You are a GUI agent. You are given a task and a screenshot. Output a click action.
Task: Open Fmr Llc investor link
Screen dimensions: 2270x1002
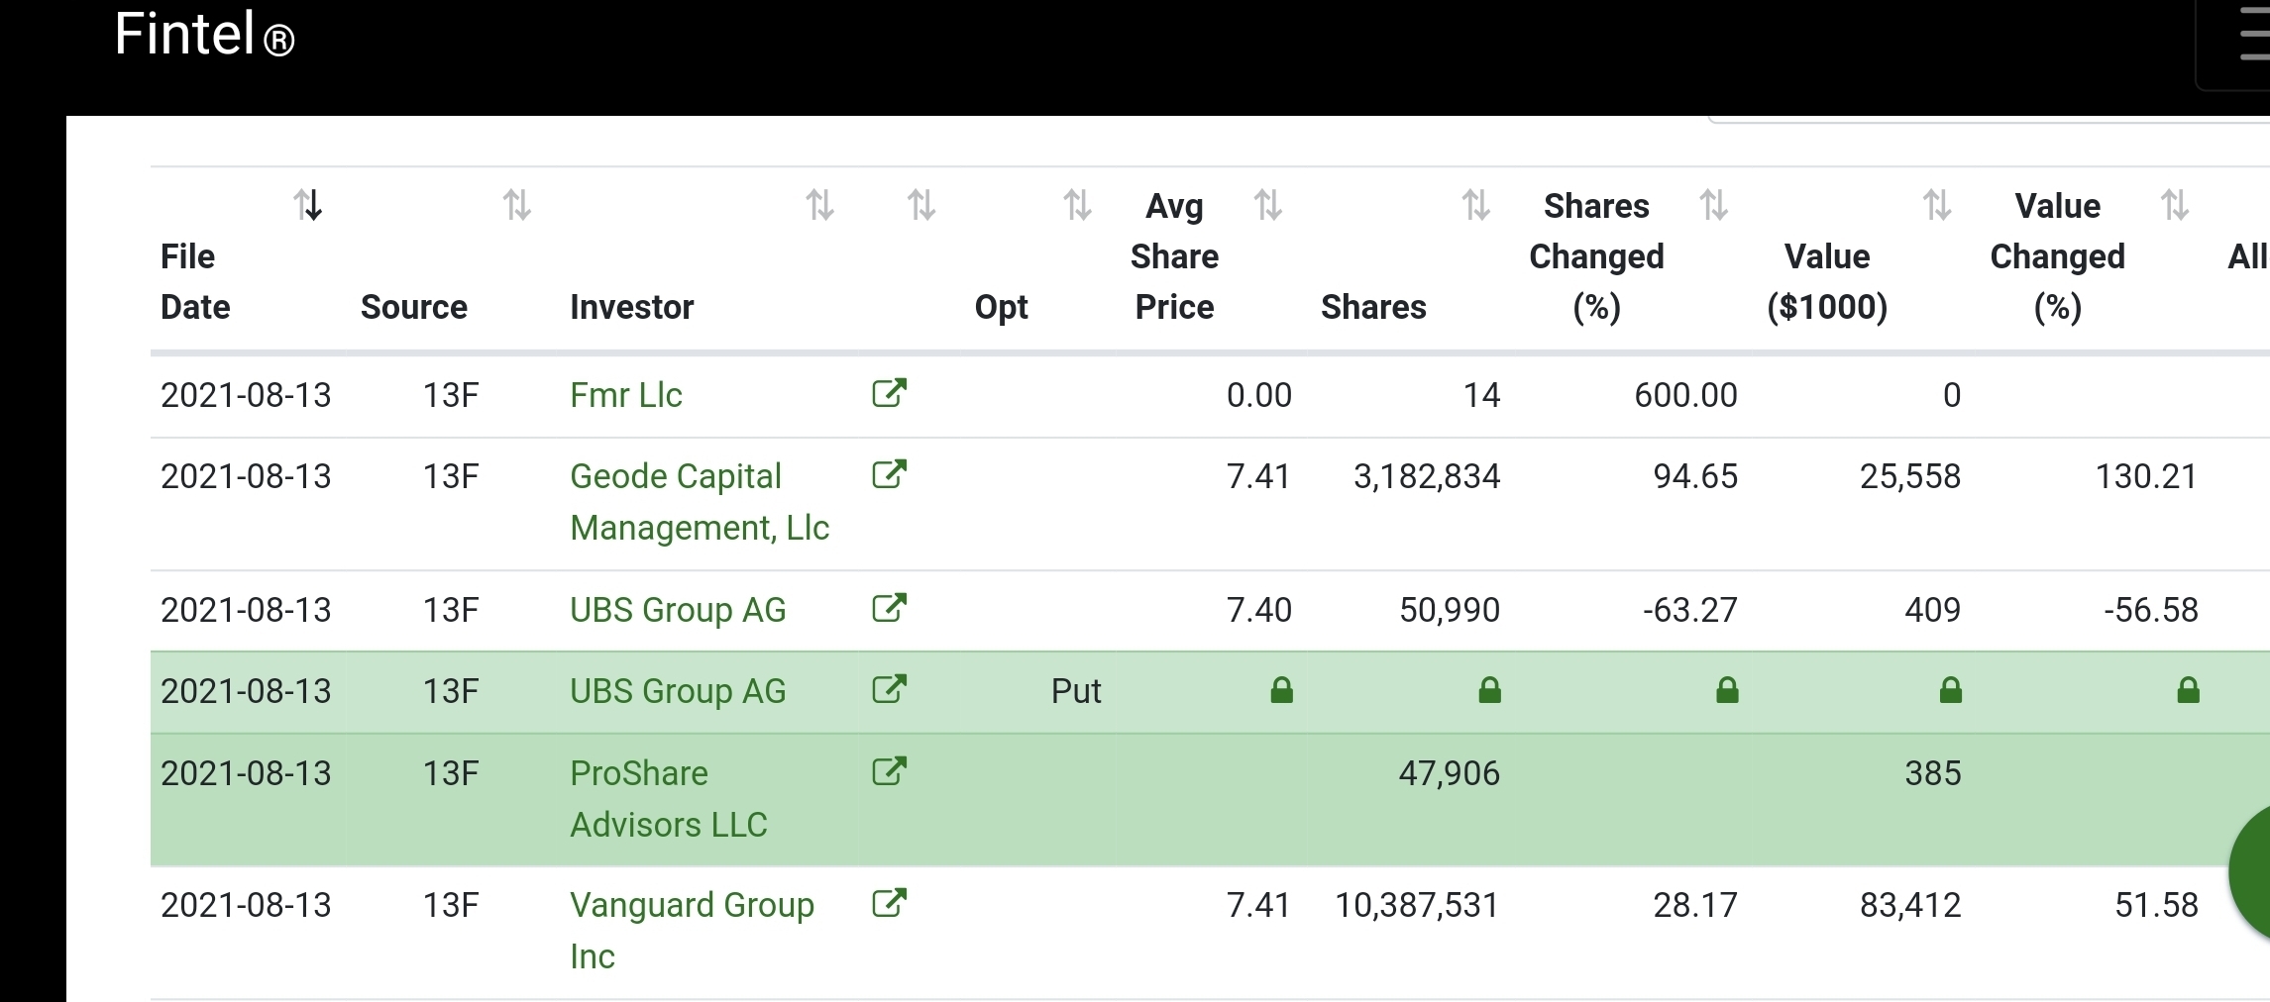point(625,395)
